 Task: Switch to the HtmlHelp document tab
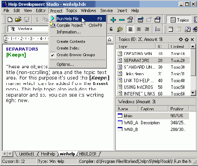tap(48, 154)
